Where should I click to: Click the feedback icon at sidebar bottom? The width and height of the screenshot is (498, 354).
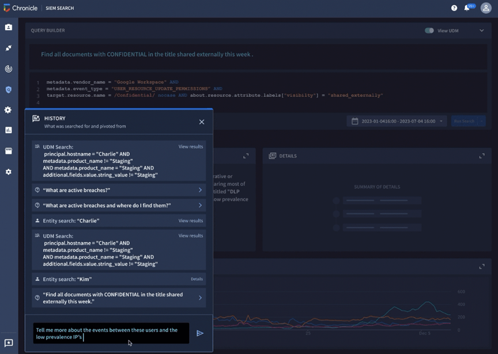point(8,343)
